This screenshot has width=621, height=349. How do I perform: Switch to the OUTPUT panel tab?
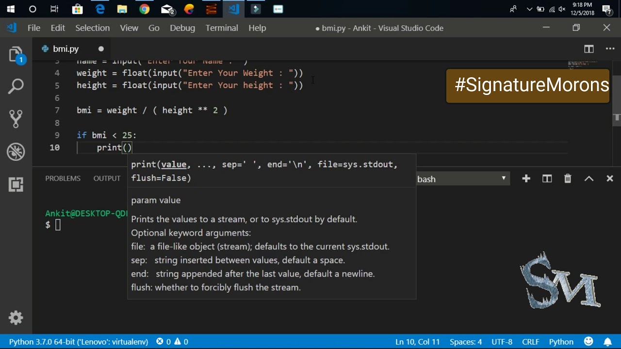107,178
